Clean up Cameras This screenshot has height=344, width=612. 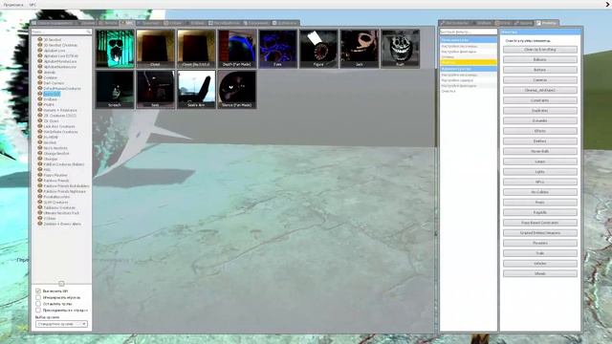point(539,80)
